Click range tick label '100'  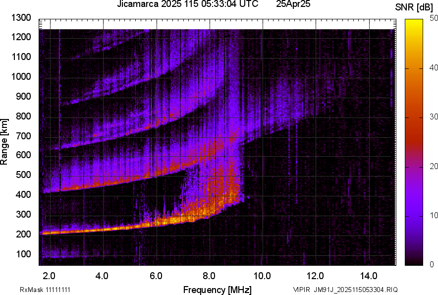coord(23,254)
